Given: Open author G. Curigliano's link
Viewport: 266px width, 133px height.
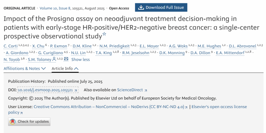Looking at the screenshot, I should 51,53.
